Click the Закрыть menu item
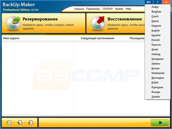Viewport: 172px width, 129px height. click(x=79, y=9)
